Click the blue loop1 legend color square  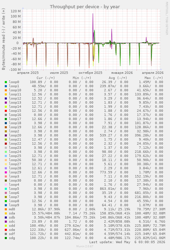(x=6, y=86)
